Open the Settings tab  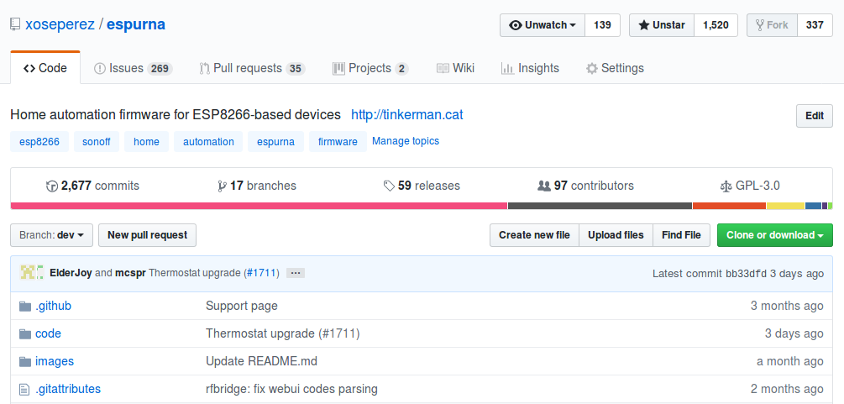click(x=615, y=68)
